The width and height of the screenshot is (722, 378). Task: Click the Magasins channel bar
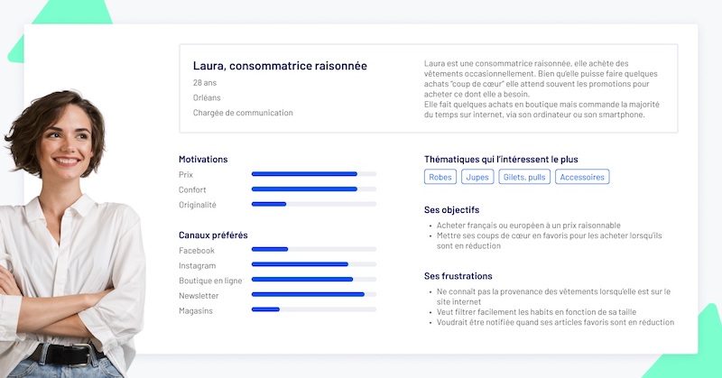click(x=313, y=310)
